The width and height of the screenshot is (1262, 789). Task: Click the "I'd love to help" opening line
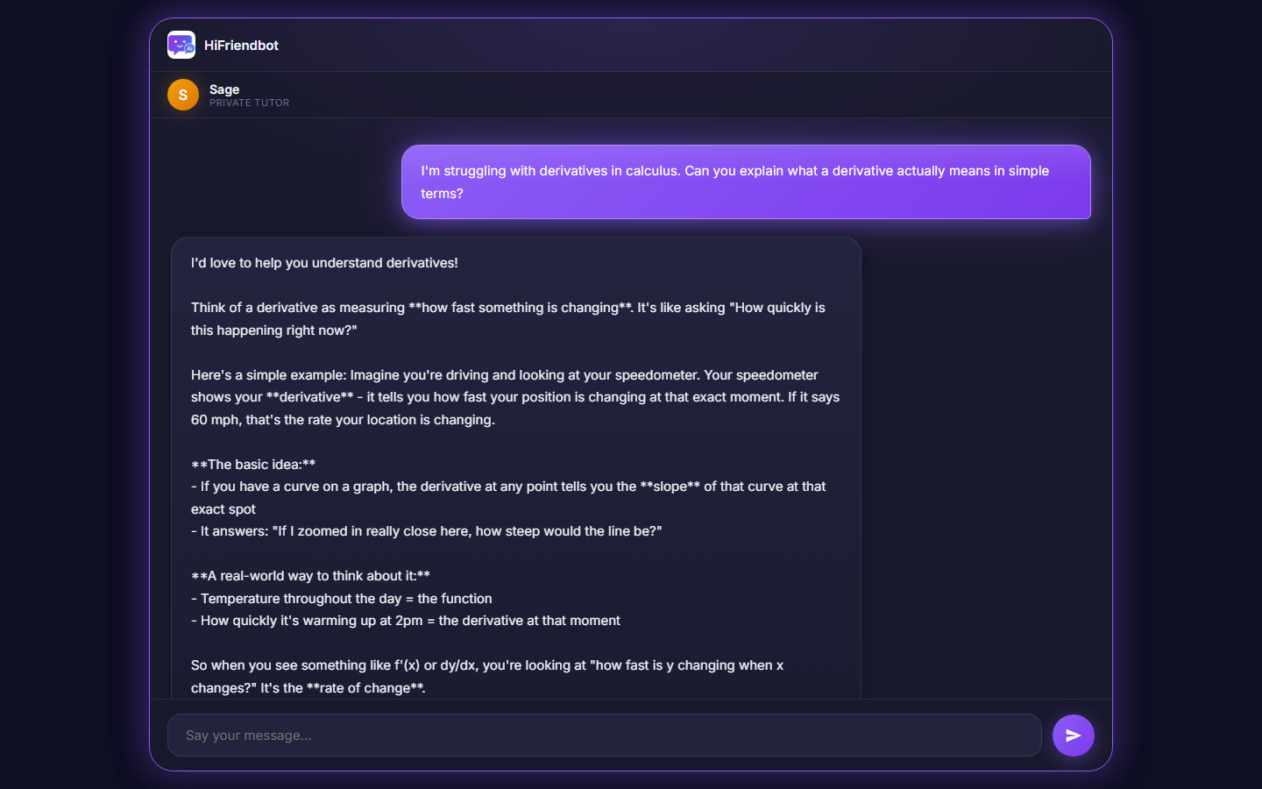324,263
